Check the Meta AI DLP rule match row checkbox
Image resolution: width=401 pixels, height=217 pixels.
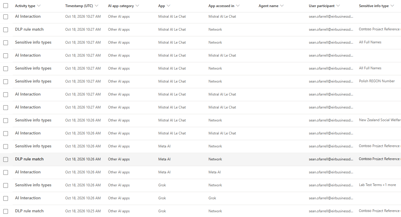click(x=6, y=160)
